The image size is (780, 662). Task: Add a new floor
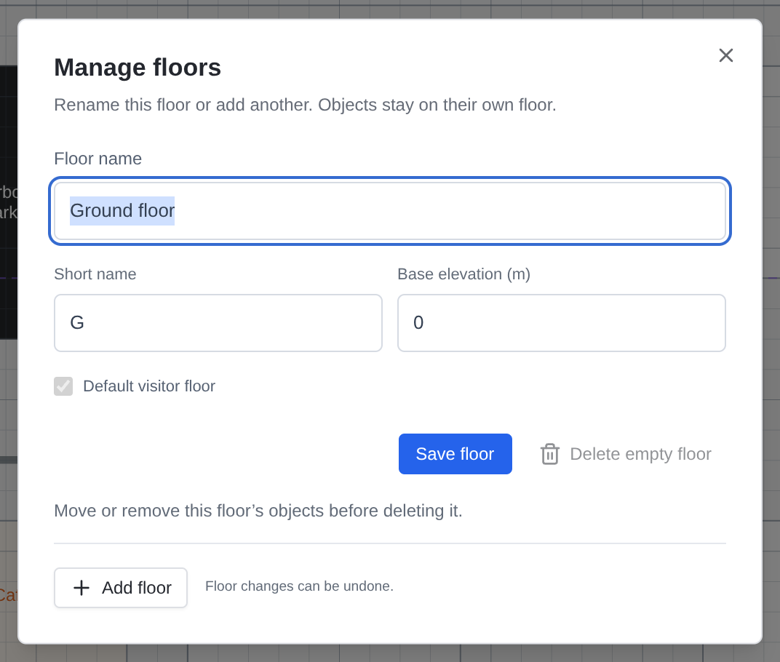pyautogui.click(x=121, y=587)
